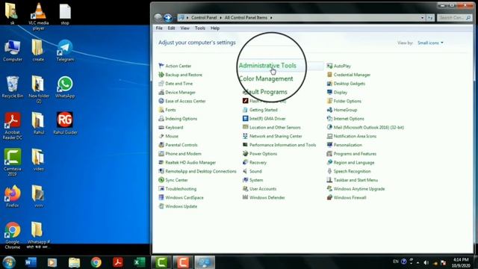
Task: Open Programs and Features
Action: pyautogui.click(x=352, y=154)
